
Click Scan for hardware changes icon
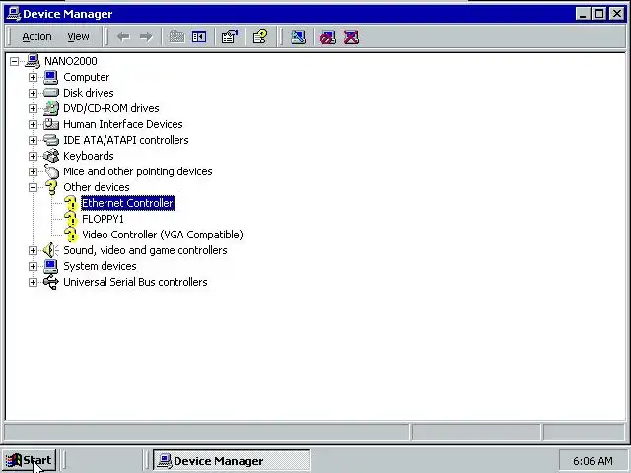[298, 37]
